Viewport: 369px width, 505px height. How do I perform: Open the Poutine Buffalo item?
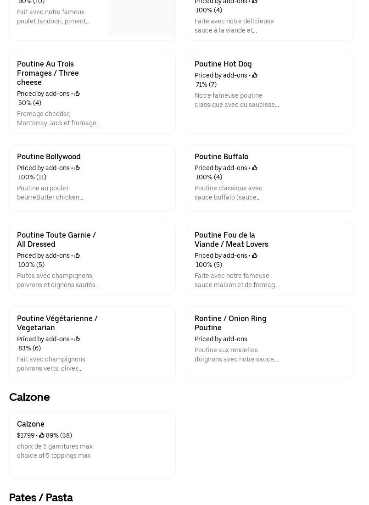[221, 157]
